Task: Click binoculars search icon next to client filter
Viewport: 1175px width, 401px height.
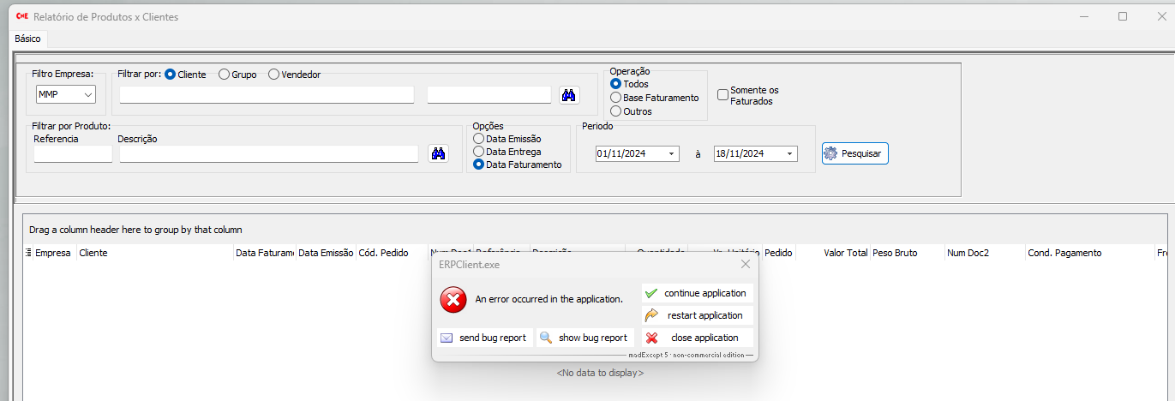Action: click(568, 95)
